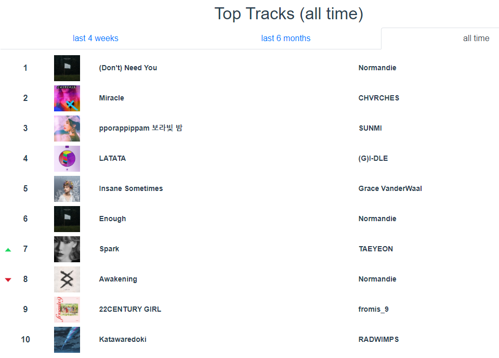Click the (Don't) Need You album cover
The height and width of the screenshot is (358, 499).
67,68
